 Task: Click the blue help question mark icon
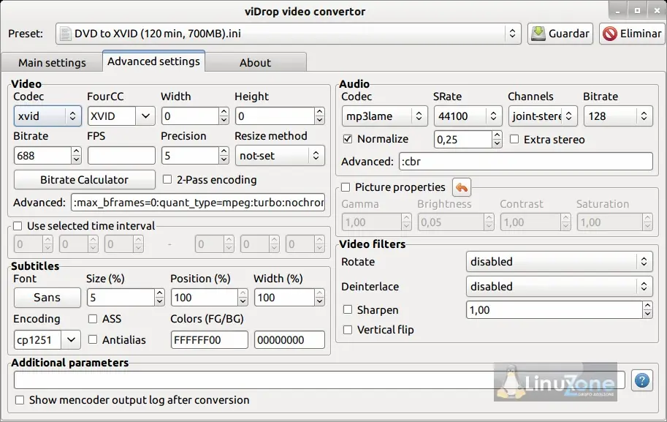[642, 380]
